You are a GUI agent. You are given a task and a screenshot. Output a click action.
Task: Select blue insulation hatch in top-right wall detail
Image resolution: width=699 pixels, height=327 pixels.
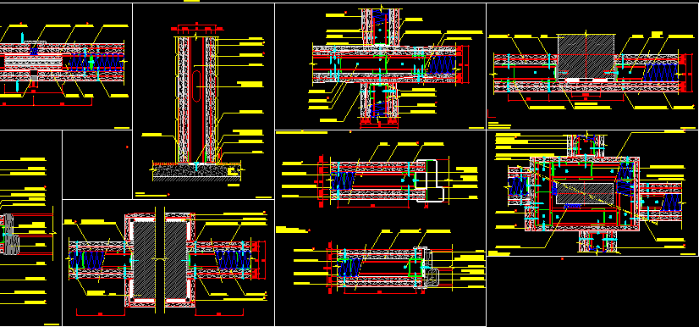660,72
